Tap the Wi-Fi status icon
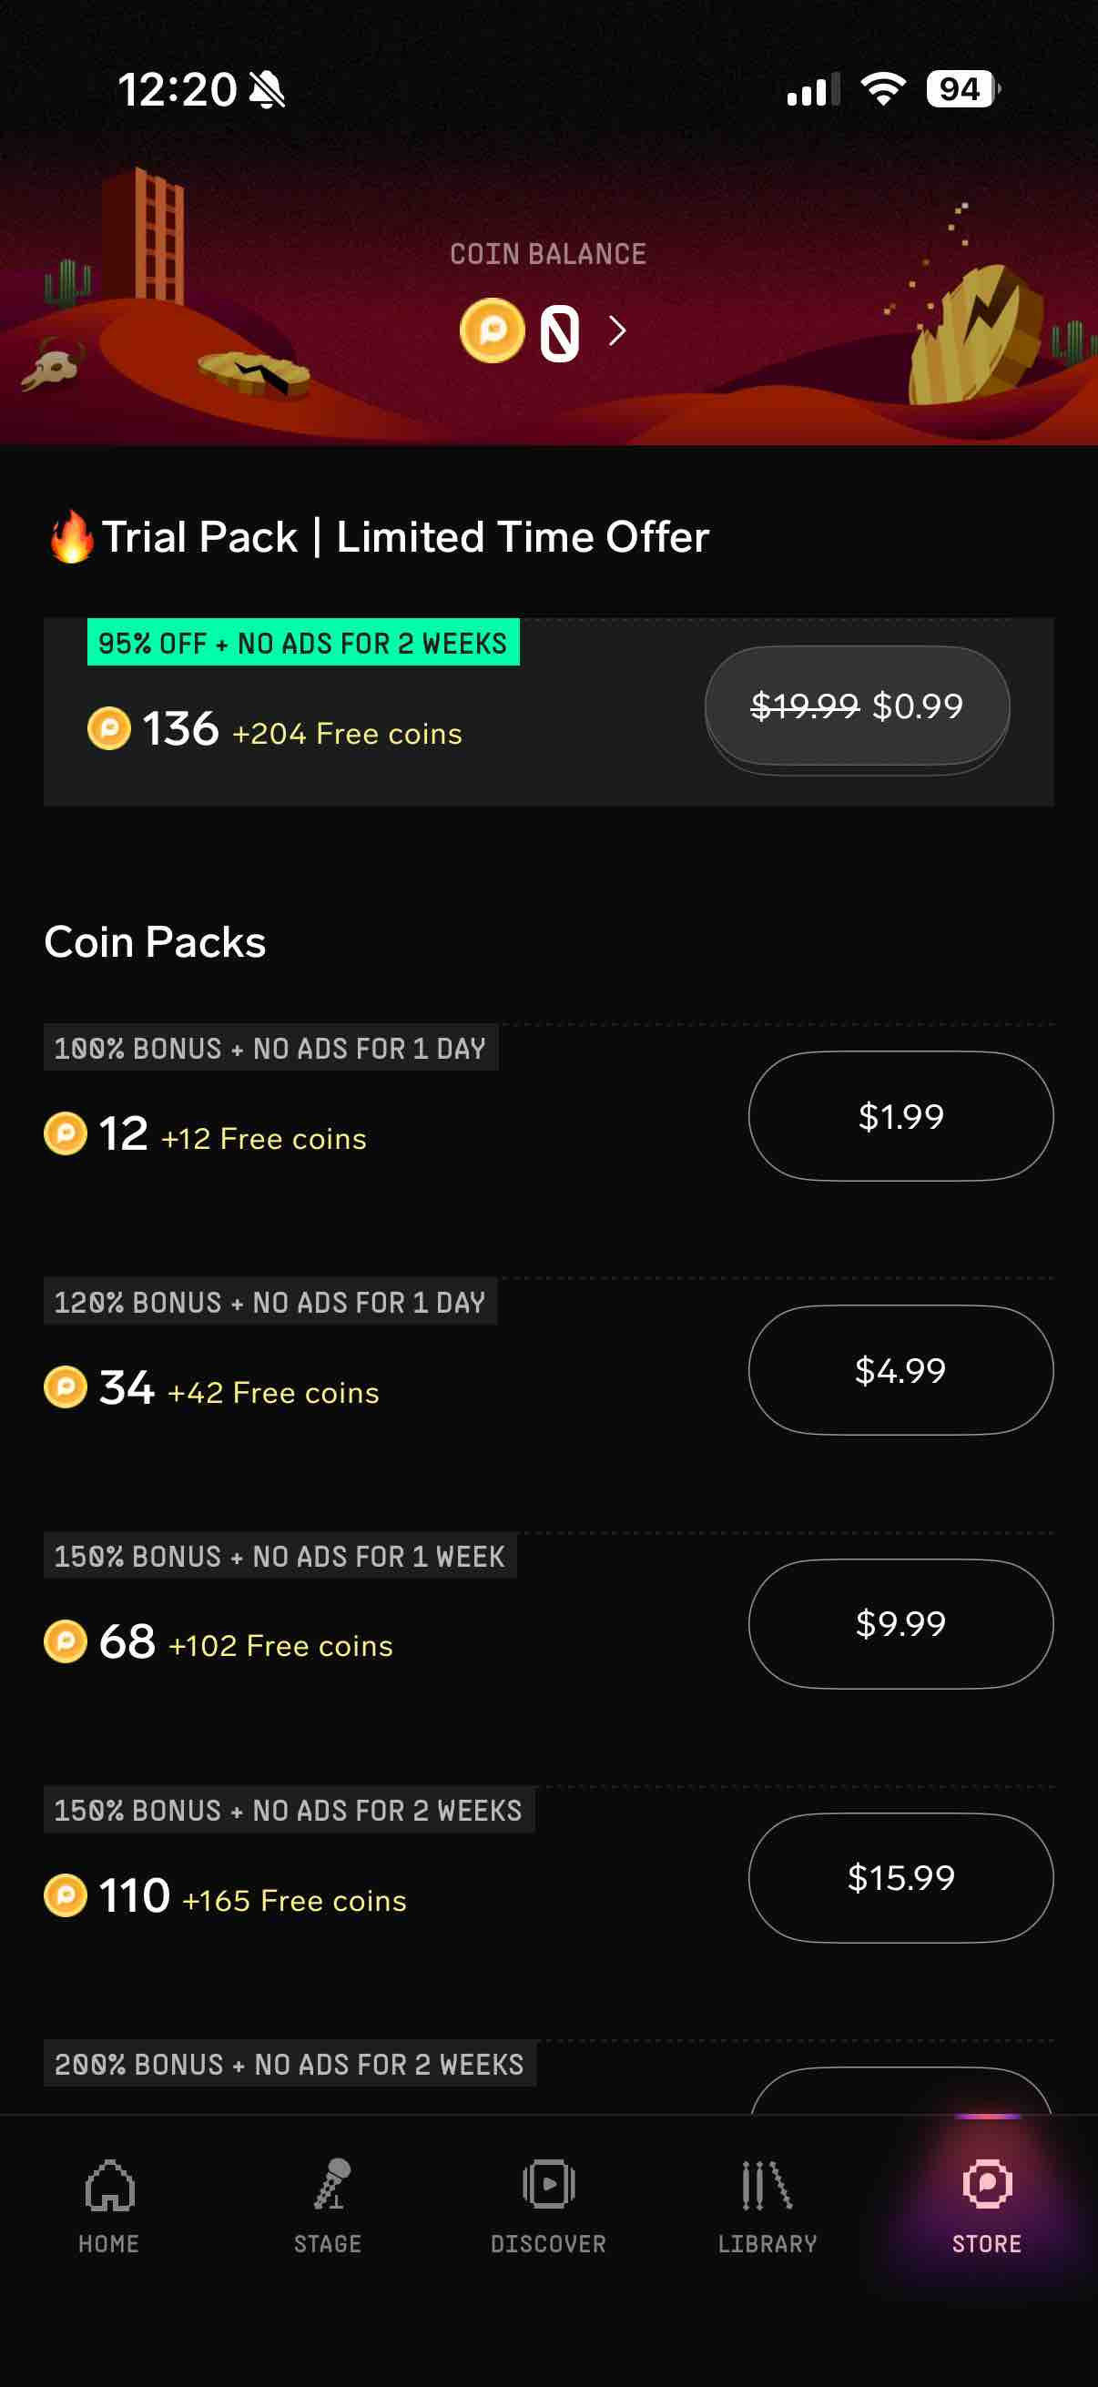Viewport: 1098px width, 2387px height. [883, 88]
